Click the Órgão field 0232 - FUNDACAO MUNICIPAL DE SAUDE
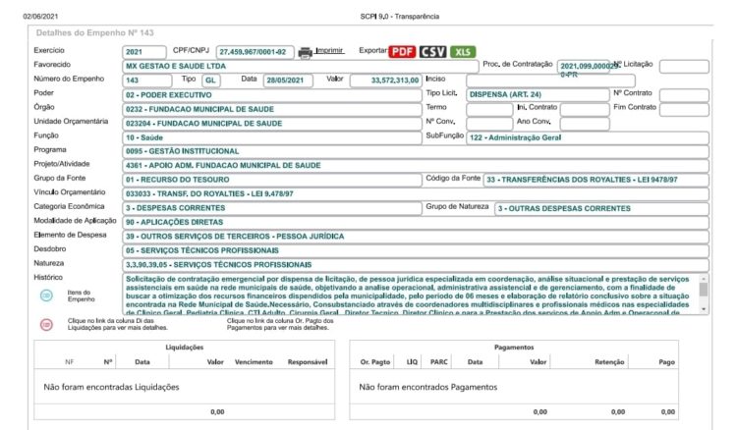Image resolution: width=737 pixels, height=430 pixels. click(x=271, y=109)
